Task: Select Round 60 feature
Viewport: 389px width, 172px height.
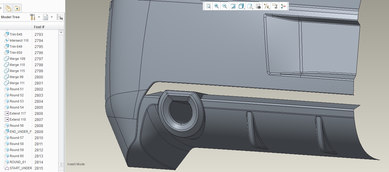Action: tap(17, 156)
